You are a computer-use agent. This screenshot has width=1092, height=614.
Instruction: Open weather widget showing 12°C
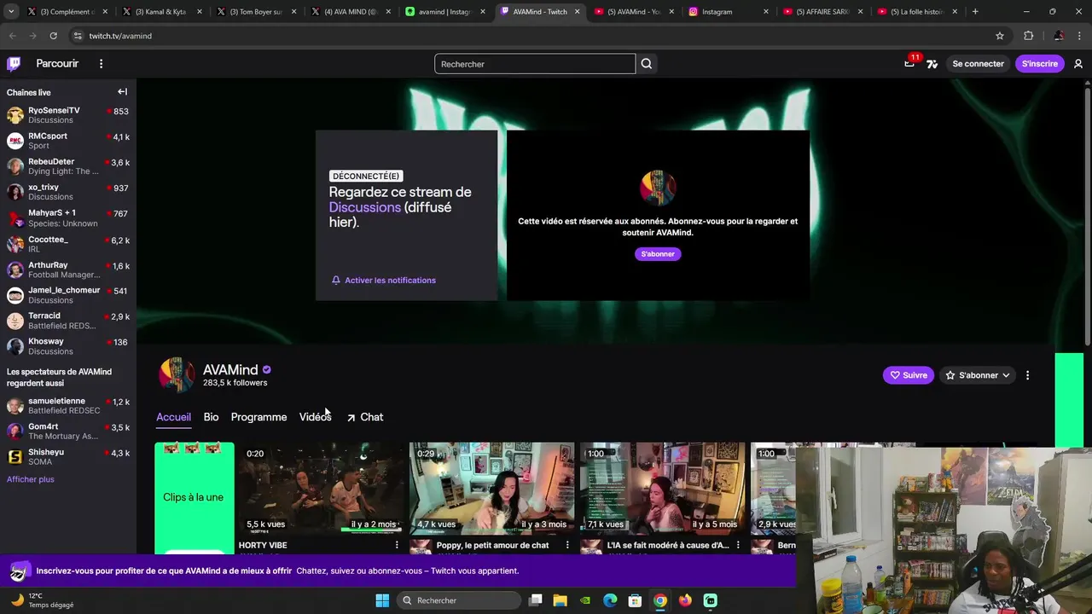point(43,600)
